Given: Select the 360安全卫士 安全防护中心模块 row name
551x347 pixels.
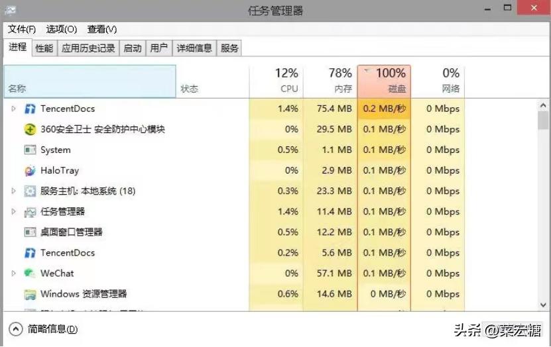Looking at the screenshot, I should [103, 130].
